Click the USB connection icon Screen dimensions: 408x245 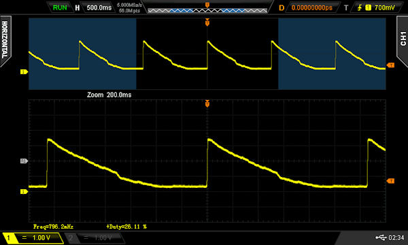(381, 238)
